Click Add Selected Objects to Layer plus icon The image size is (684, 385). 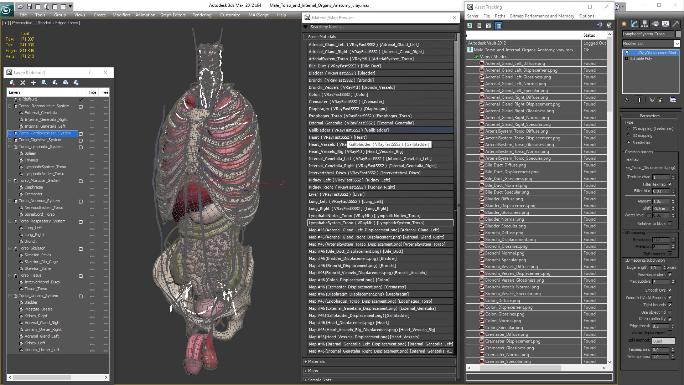[x=33, y=83]
